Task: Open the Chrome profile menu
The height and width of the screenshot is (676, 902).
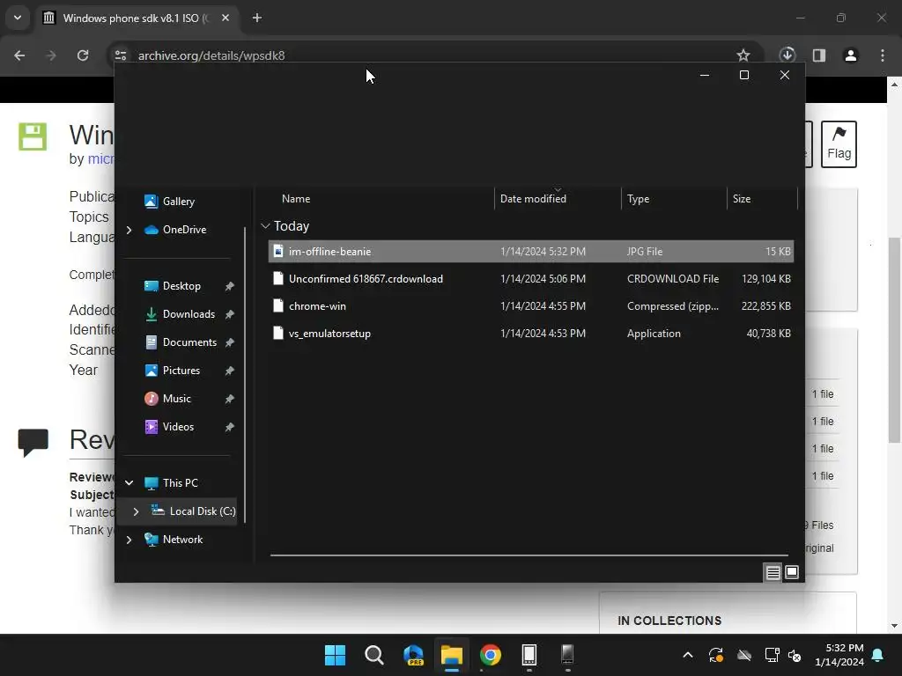Action: click(x=851, y=55)
